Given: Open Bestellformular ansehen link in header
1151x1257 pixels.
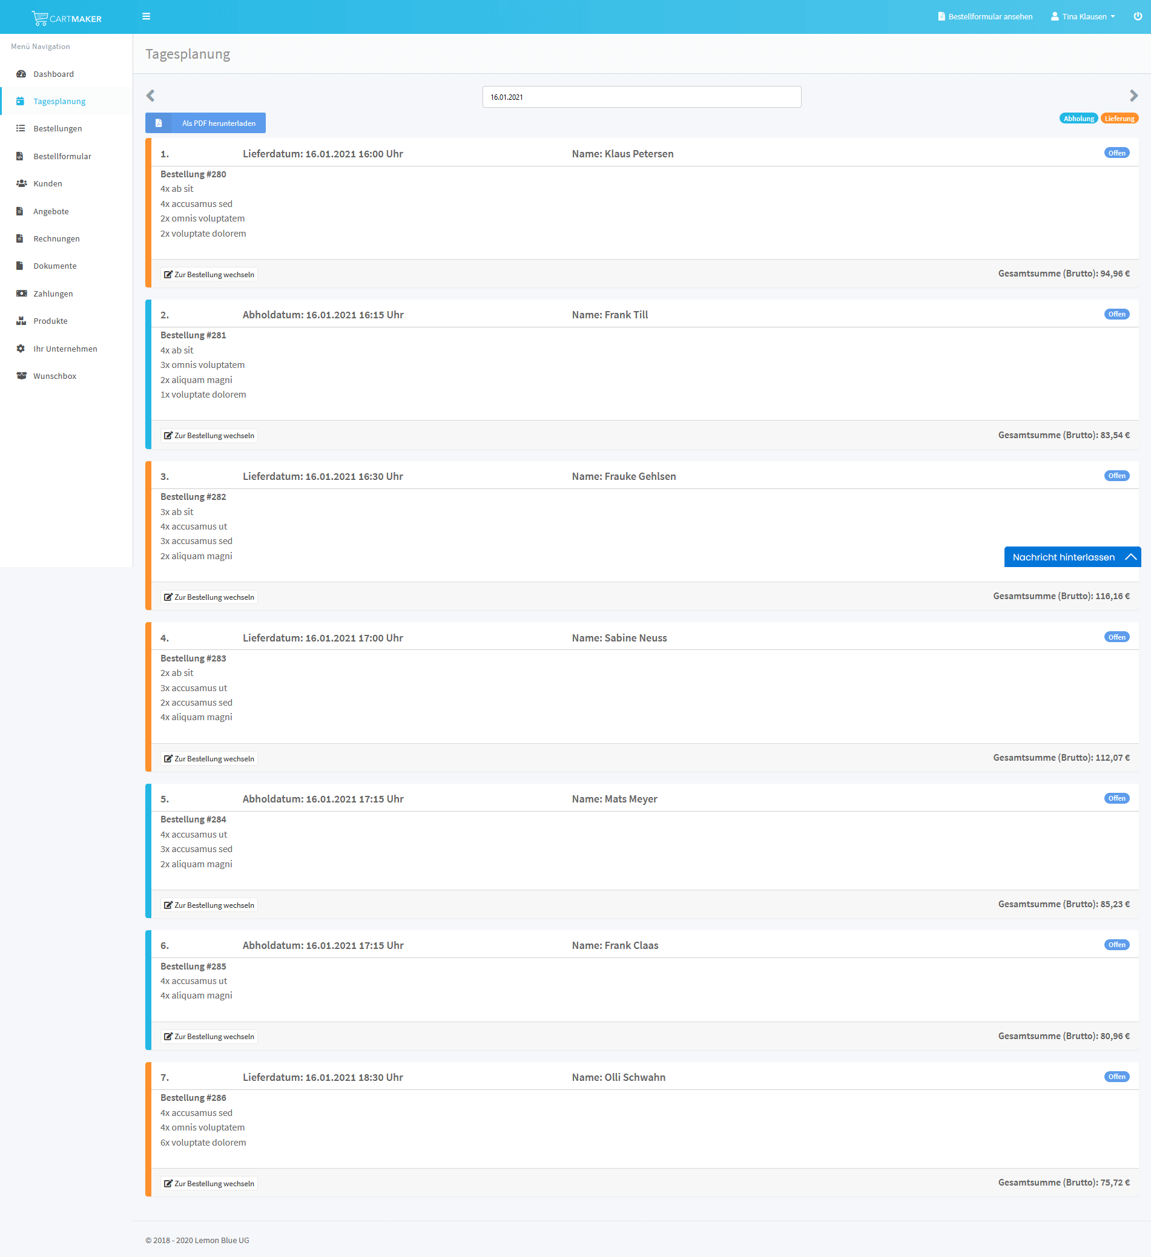Looking at the screenshot, I should tap(984, 17).
